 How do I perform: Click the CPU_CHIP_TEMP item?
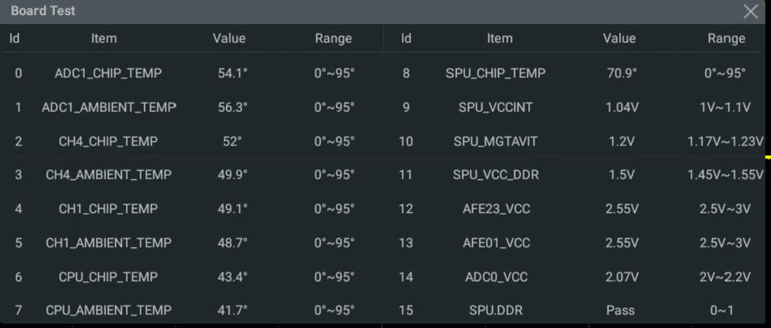coord(108,277)
